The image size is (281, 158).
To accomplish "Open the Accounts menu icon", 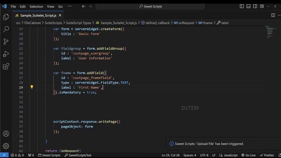I will (x=6, y=133).
